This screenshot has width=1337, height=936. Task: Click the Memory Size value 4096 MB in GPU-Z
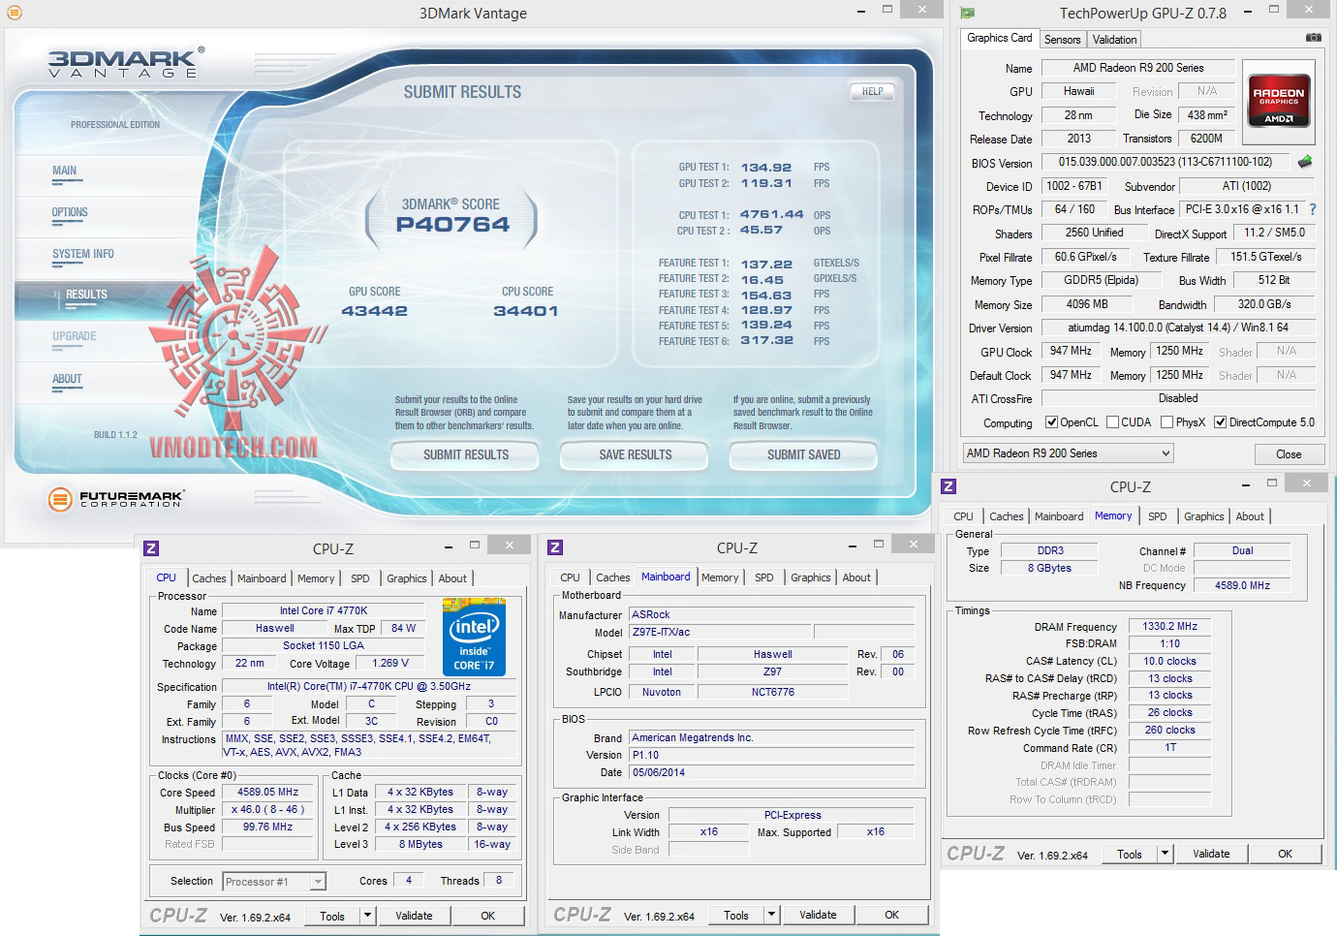(x=1086, y=304)
